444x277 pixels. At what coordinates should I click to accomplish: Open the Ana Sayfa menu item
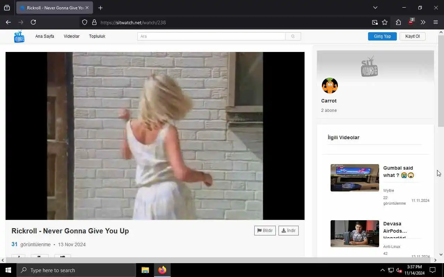44,36
